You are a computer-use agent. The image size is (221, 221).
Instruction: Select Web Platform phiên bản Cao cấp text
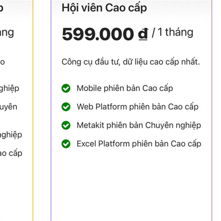pyautogui.click(x=137, y=107)
